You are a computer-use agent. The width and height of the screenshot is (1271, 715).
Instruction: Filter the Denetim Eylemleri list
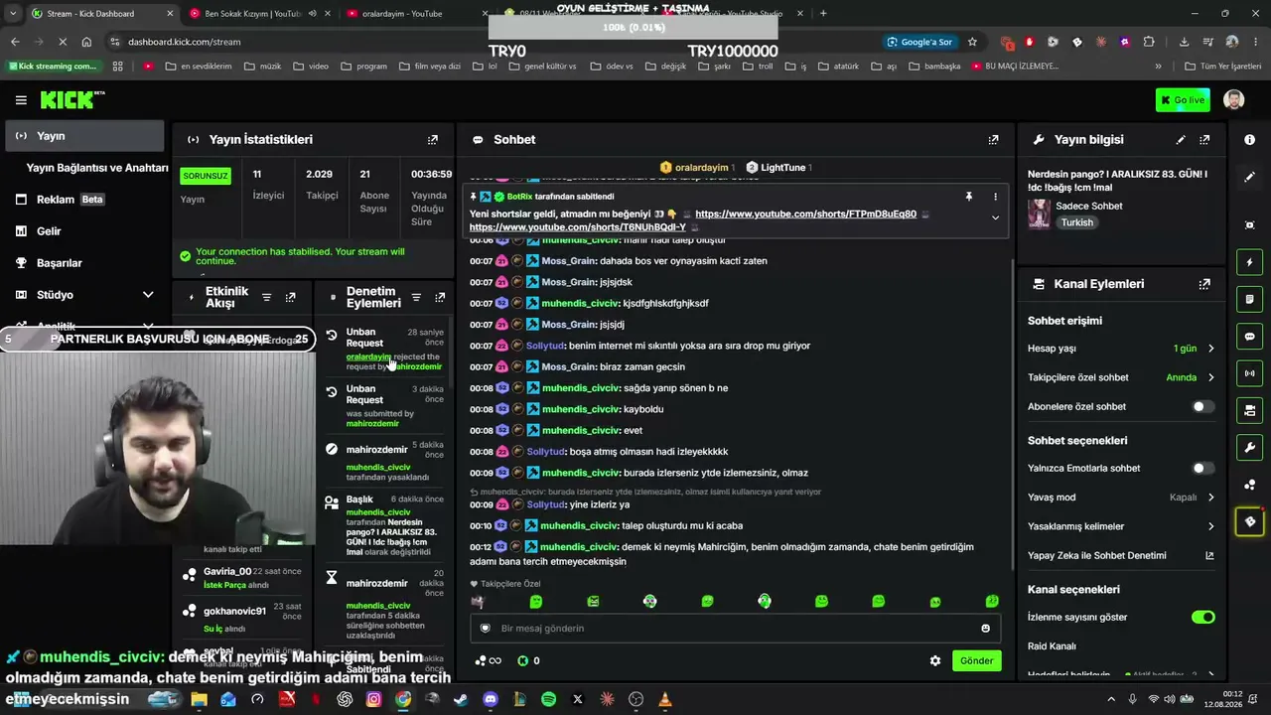(416, 297)
